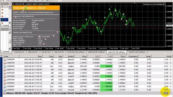Click the expert advisor smiley icon on the chart
The image size is (173, 97).
coord(164,4)
